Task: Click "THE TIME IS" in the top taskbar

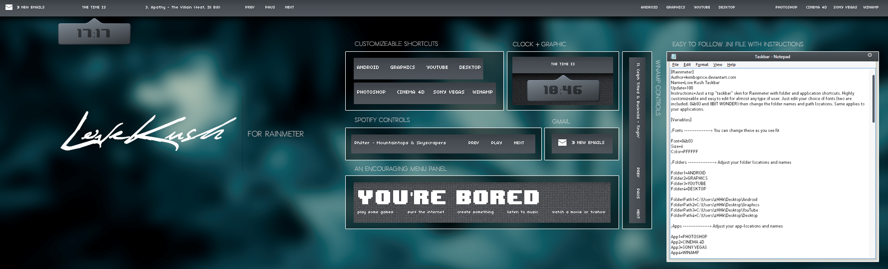Action: tap(94, 7)
